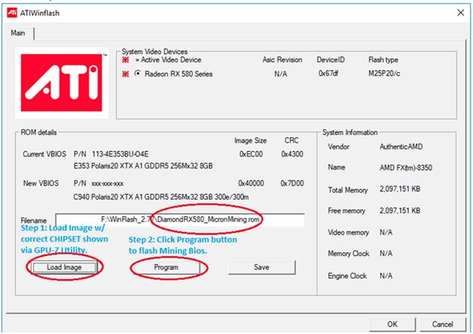Click the vendor value AuthenticAMD
The height and width of the screenshot is (334, 473).
tap(401, 147)
